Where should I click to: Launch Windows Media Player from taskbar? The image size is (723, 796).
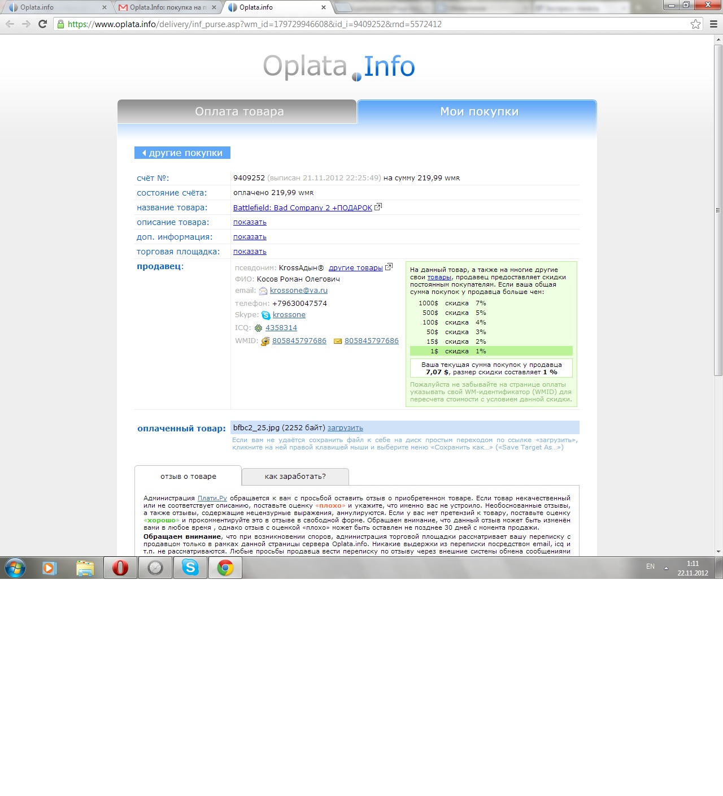point(50,568)
